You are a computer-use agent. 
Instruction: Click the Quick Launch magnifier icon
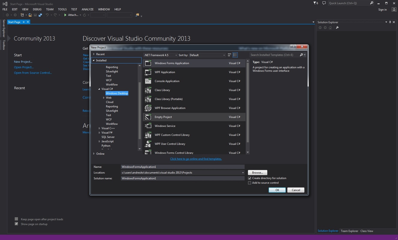coord(372,3)
